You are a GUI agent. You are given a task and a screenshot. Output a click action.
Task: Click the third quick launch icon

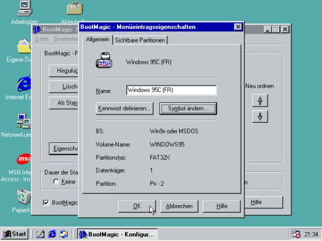64,234
